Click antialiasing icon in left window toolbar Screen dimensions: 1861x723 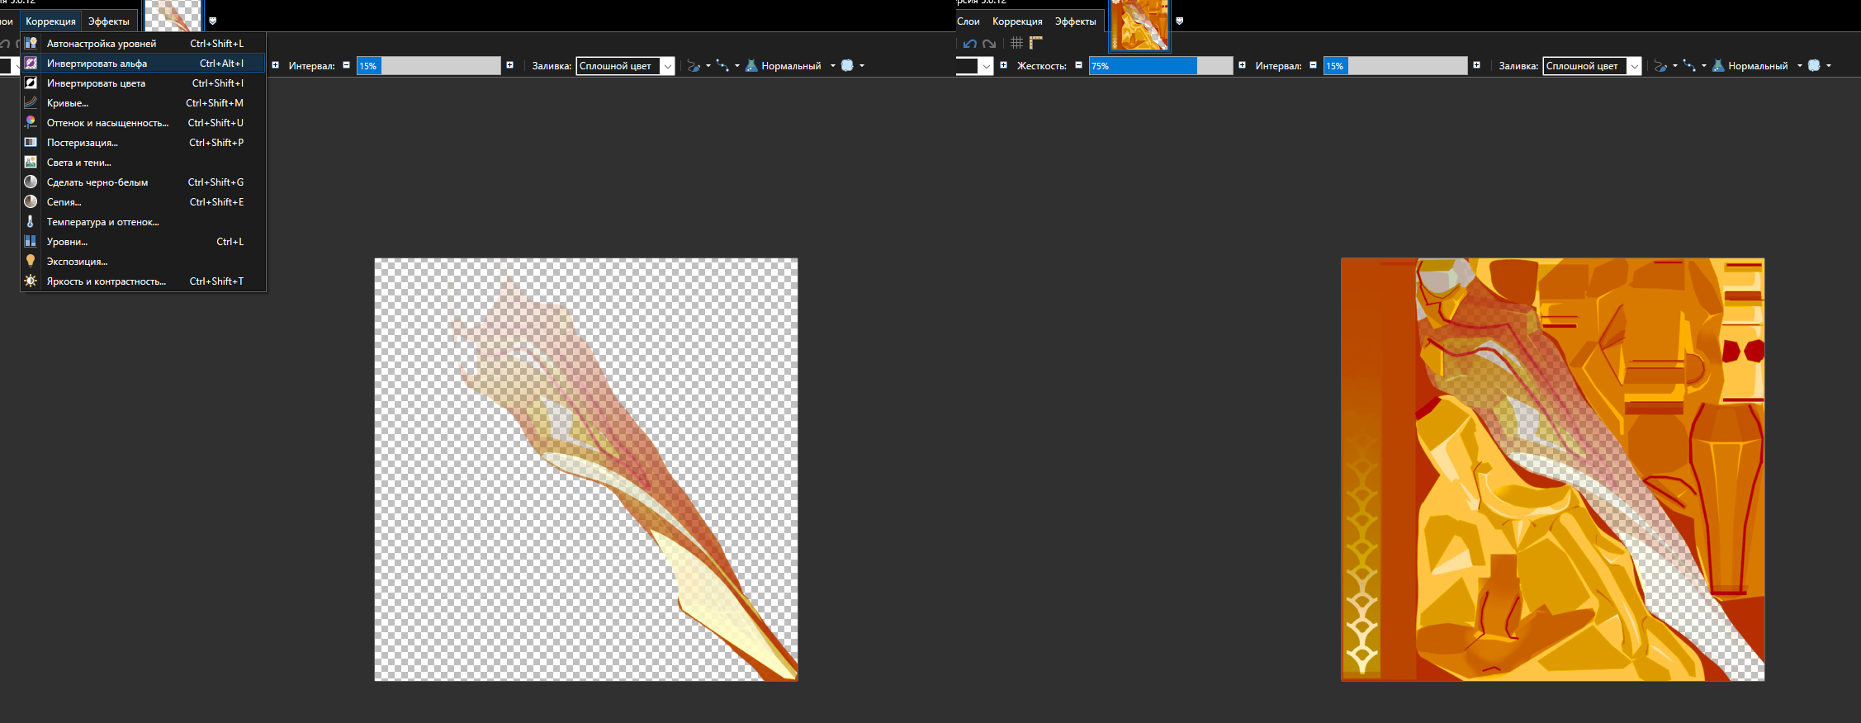tap(694, 66)
